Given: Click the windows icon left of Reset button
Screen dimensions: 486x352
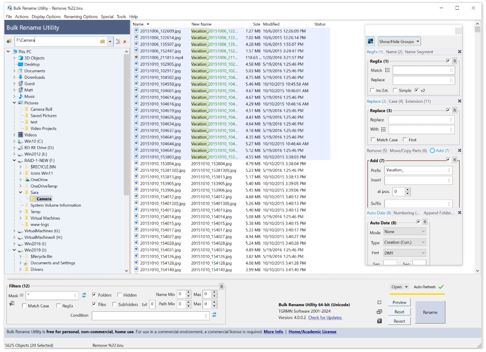Looking at the screenshot, I should 379,312.
